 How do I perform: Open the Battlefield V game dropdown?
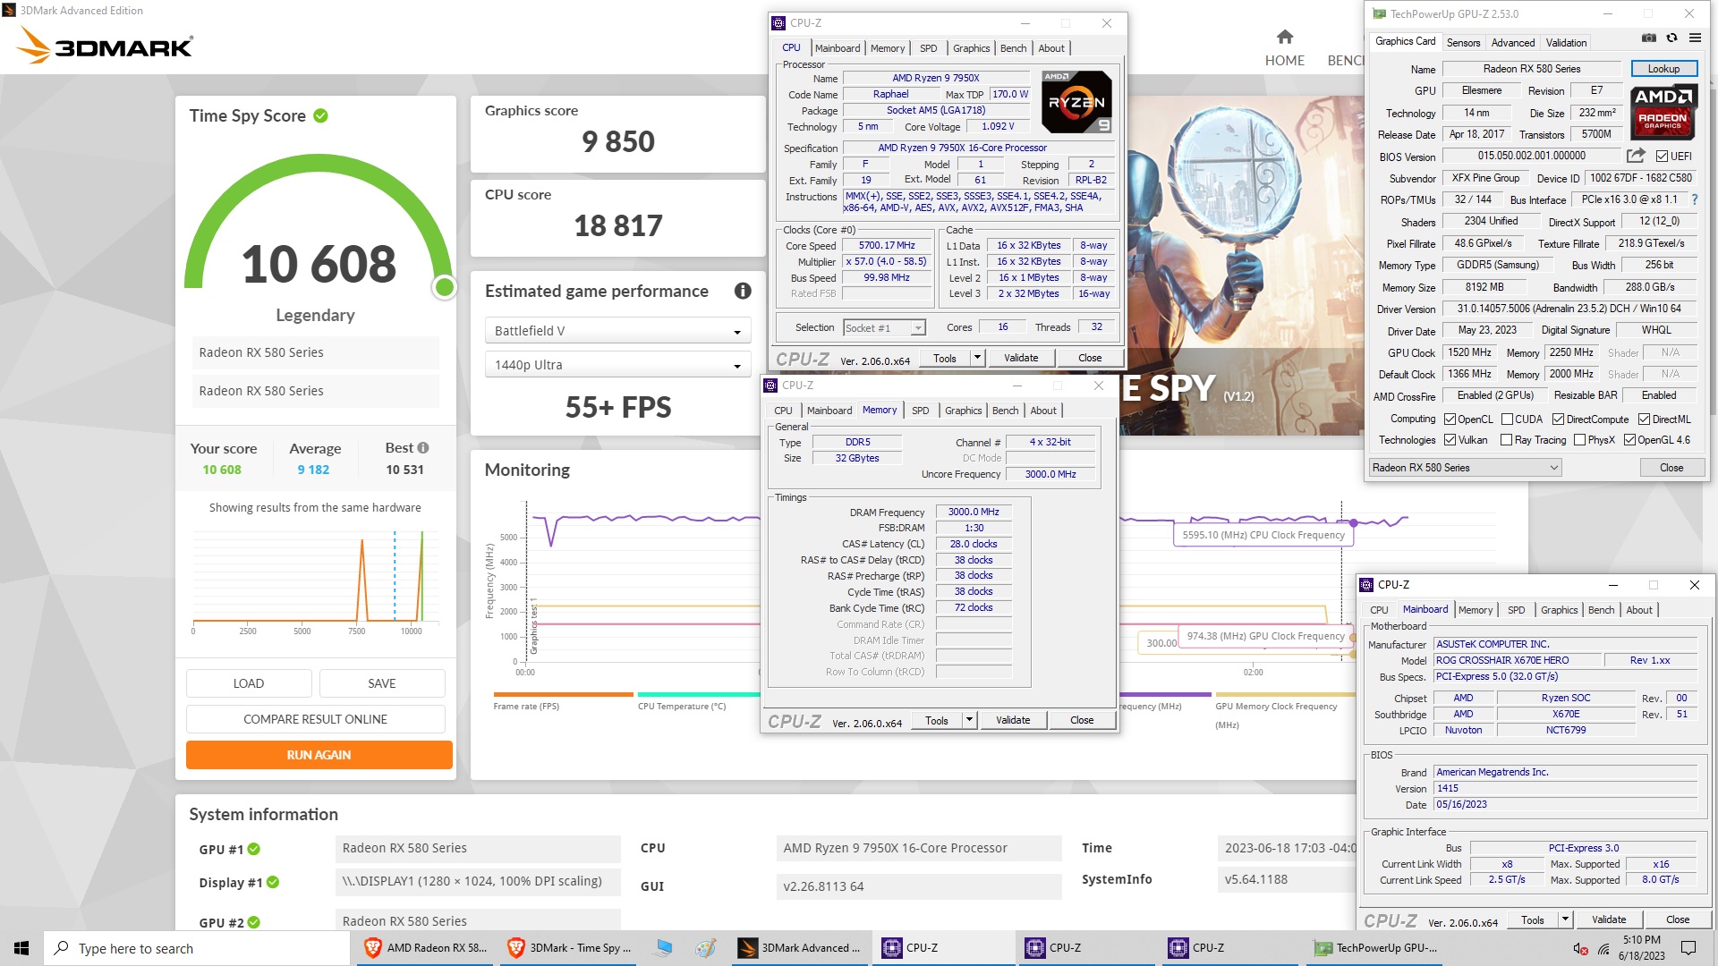pyautogui.click(x=617, y=330)
